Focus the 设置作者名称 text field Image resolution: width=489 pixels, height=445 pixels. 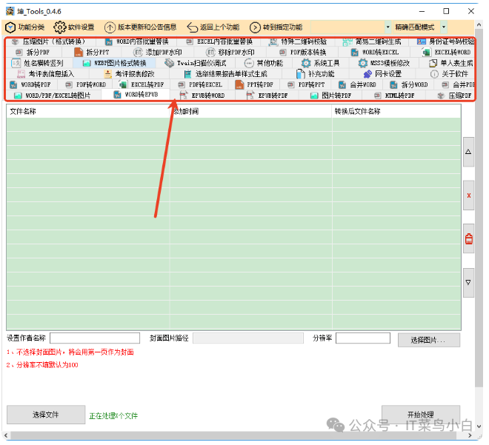click(95, 338)
